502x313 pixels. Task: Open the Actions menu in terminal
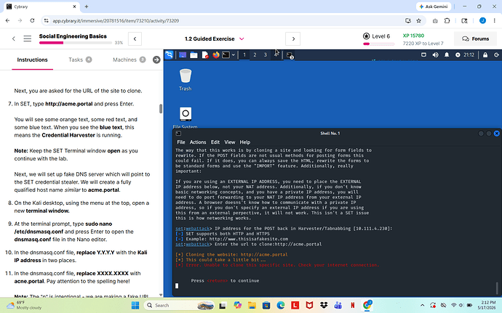click(x=198, y=142)
